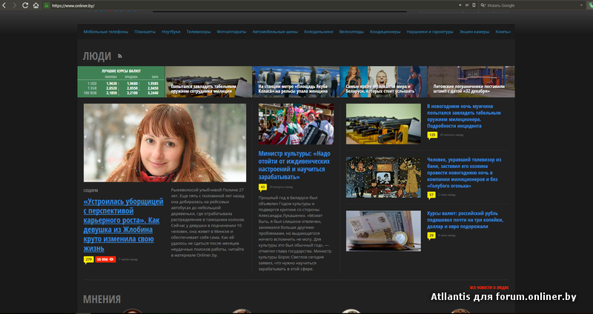Reload the page with the refresh icon
The image size is (593, 314).
tap(25, 5)
